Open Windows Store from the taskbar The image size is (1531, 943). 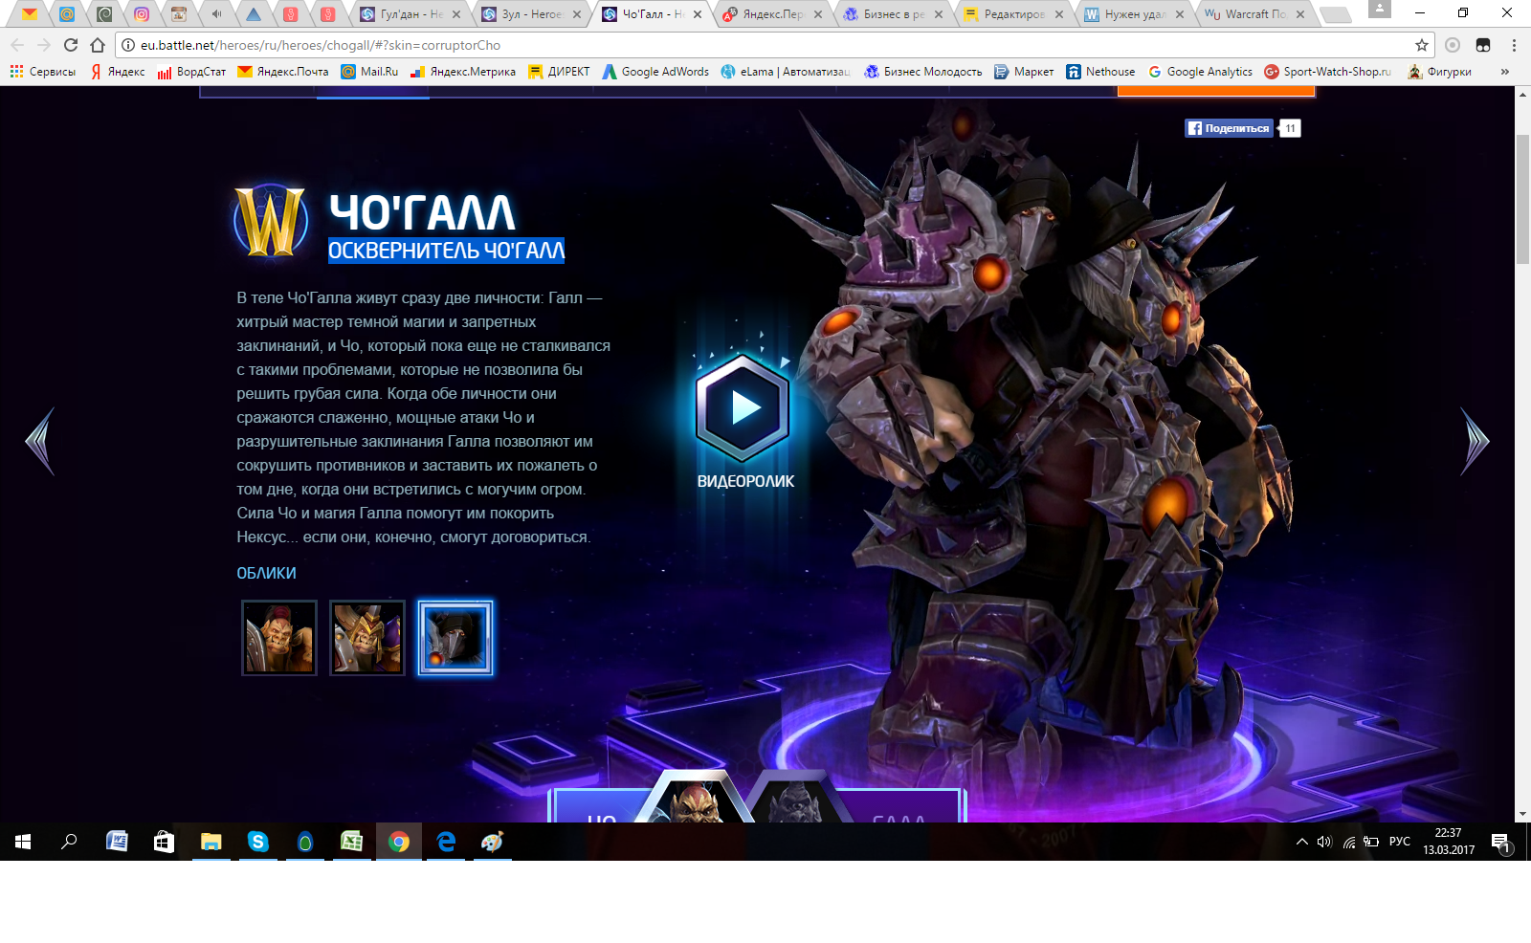click(164, 842)
